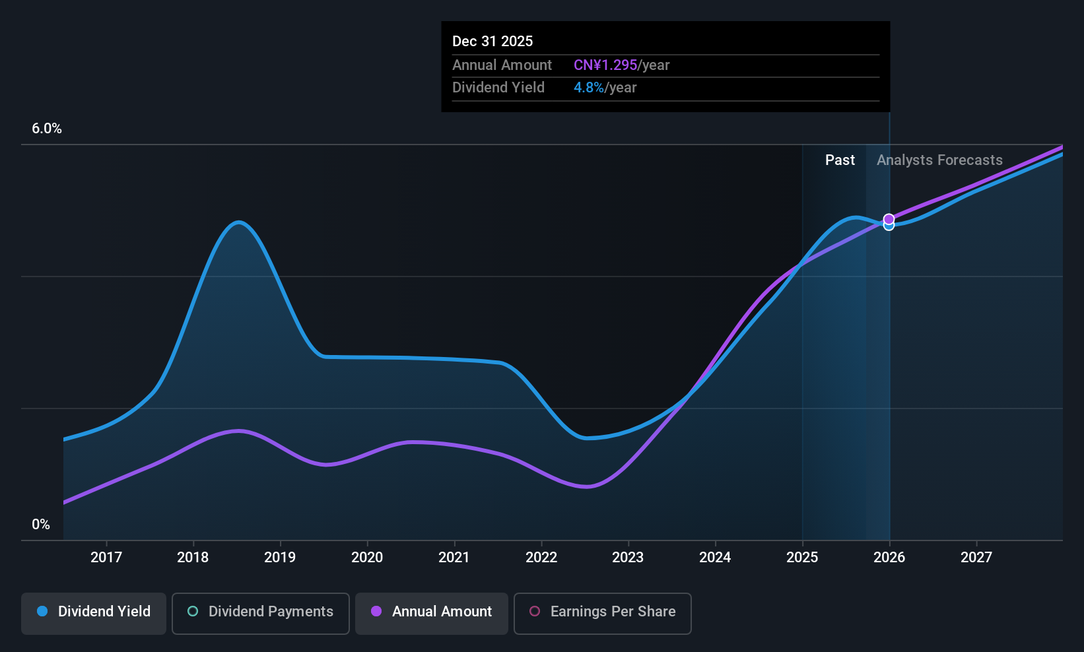Screen dimensions: 1084x652
Task: Click the Annual Amount tooltip row label
Action: [502, 65]
